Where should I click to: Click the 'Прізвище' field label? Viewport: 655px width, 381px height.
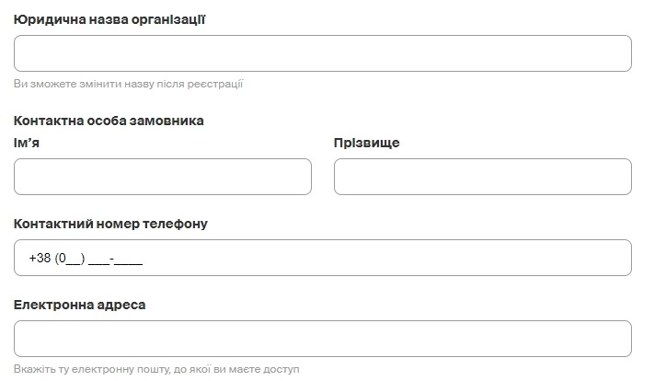point(366,143)
